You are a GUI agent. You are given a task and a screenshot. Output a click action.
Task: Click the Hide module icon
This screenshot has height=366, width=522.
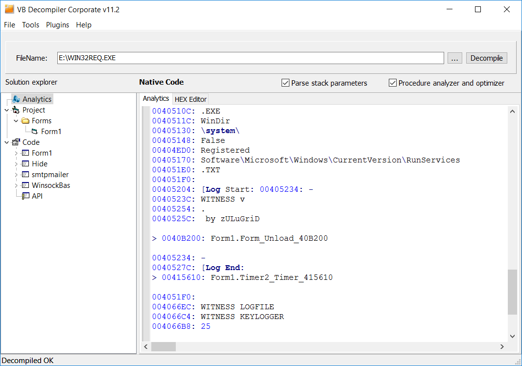tap(25, 164)
